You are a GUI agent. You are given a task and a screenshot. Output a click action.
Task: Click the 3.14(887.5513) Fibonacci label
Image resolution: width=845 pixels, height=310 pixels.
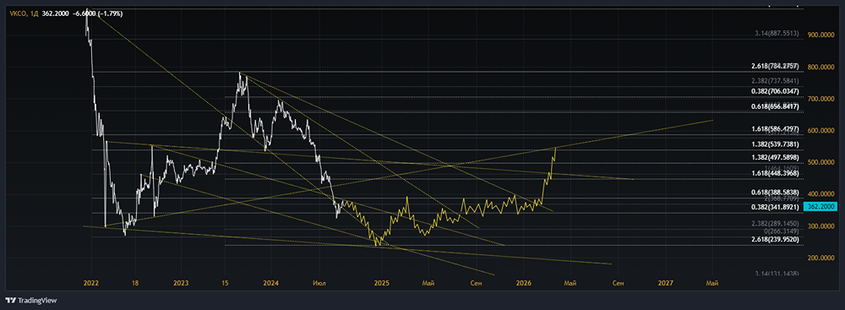pos(777,33)
